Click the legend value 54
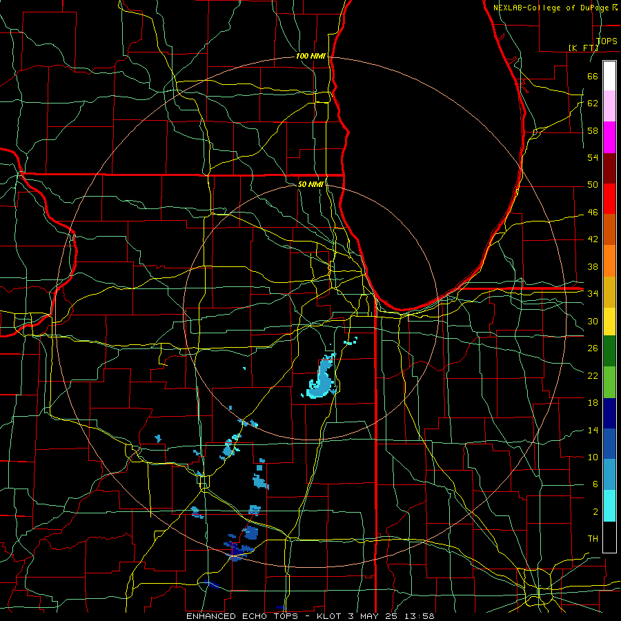621x621 pixels. pos(593,157)
